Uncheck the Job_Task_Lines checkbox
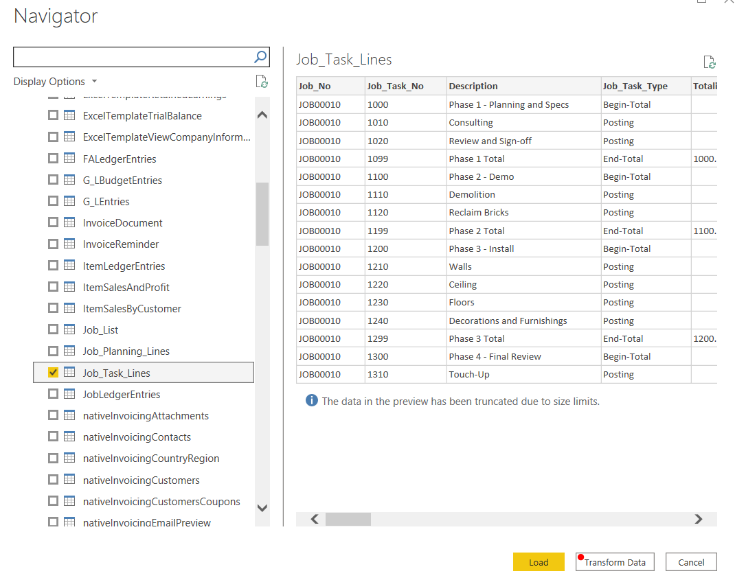This screenshot has height=580, width=735. [x=53, y=372]
